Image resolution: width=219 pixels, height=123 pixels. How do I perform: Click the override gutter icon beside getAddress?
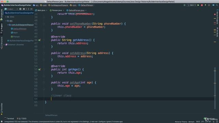pos(40,40)
